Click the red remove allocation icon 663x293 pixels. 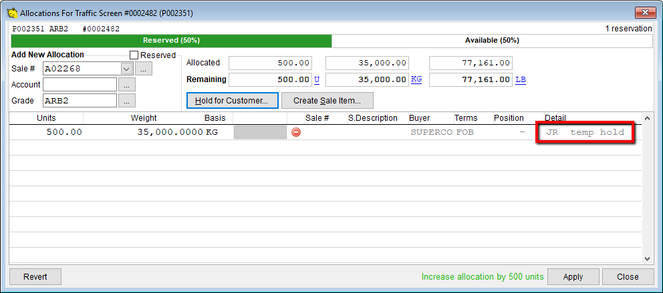[x=296, y=132]
